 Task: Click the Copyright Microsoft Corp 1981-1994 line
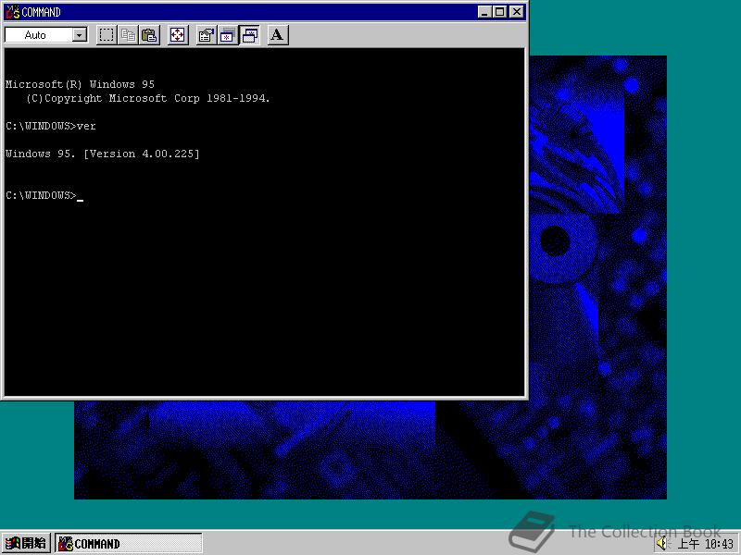coord(148,98)
